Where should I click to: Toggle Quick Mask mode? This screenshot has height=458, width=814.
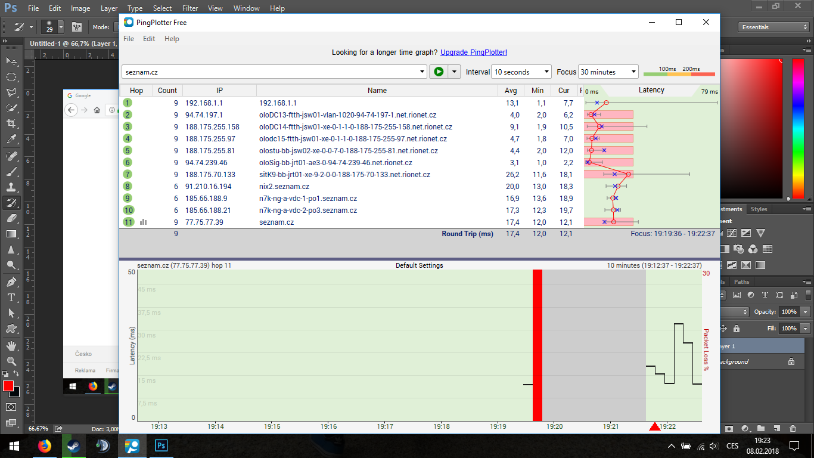(11, 407)
